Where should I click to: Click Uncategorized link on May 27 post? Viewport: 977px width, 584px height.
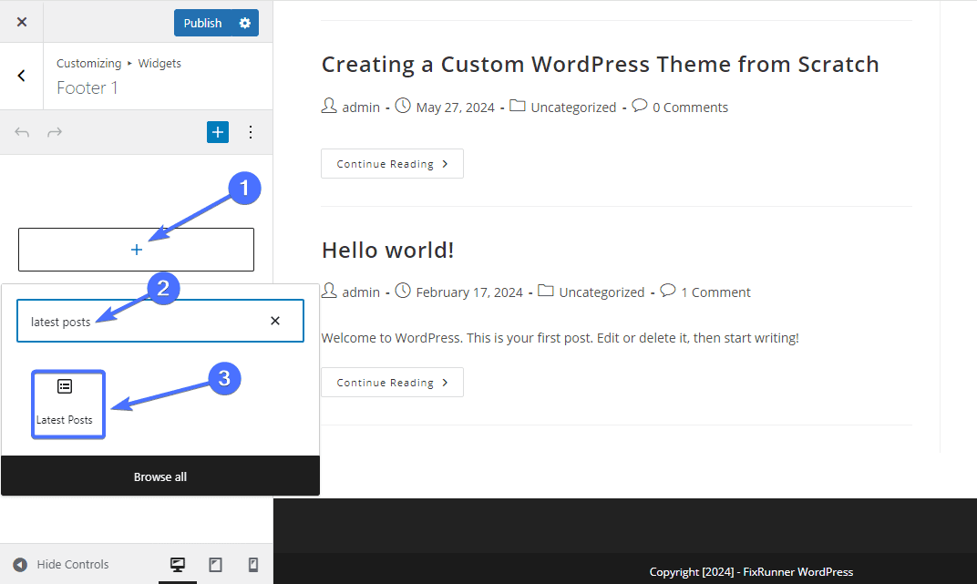tap(573, 108)
